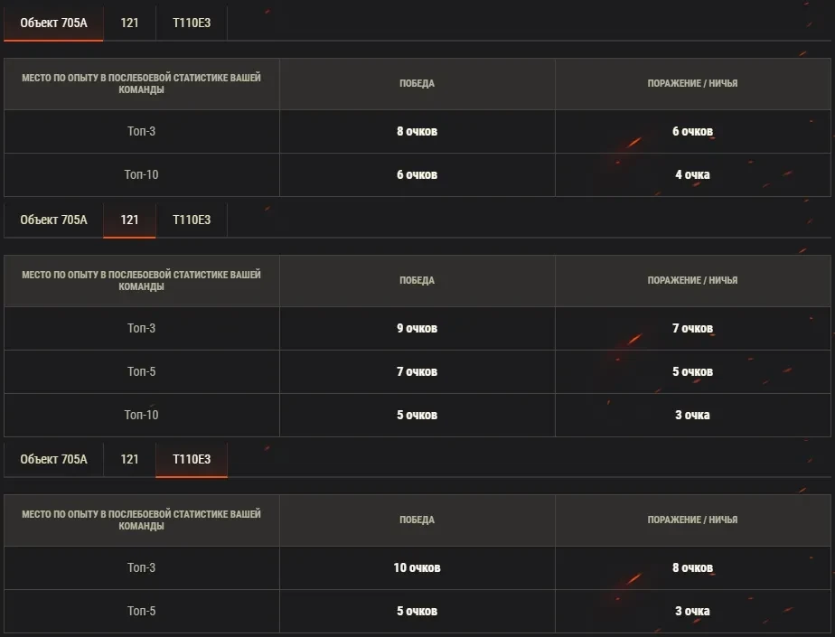Switch to T110E3 tab in top tab row
Image resolution: width=835 pixels, height=637 pixels.
coord(192,23)
